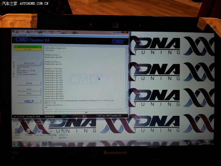Open the Windows Start orb
Screen dimensions: 221x166
pos(16,144)
